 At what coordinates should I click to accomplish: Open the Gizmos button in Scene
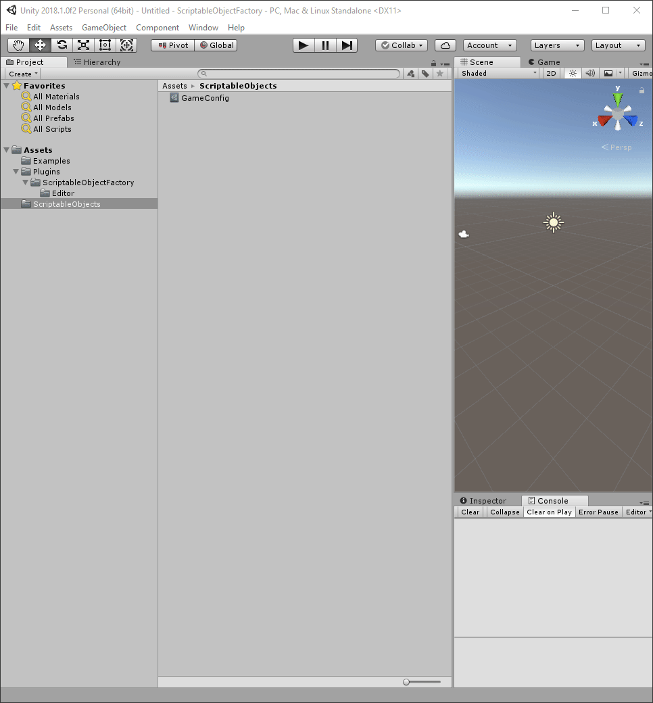pyautogui.click(x=640, y=73)
